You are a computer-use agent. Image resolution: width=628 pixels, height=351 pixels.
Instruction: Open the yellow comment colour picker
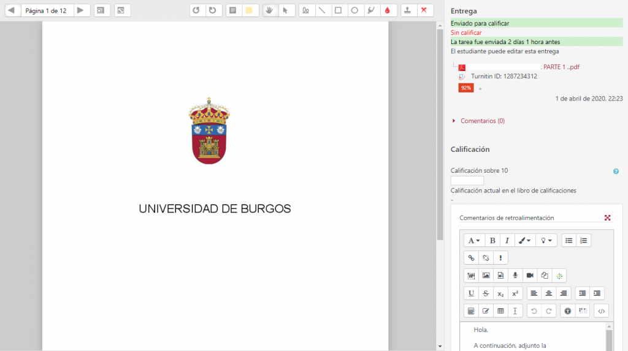coord(249,10)
